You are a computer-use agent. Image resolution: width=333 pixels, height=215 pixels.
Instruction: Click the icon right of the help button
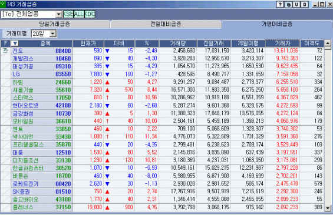[288, 4]
